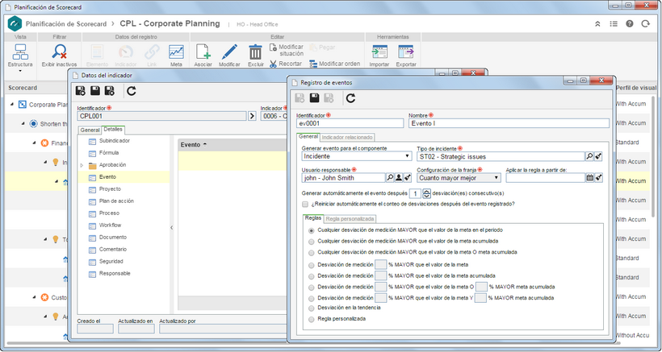Click the Recortar scissors tool

click(x=286, y=64)
